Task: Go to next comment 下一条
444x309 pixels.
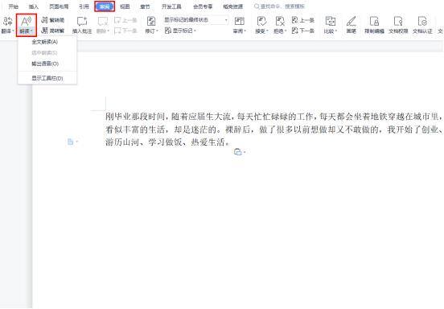Action: [125, 31]
